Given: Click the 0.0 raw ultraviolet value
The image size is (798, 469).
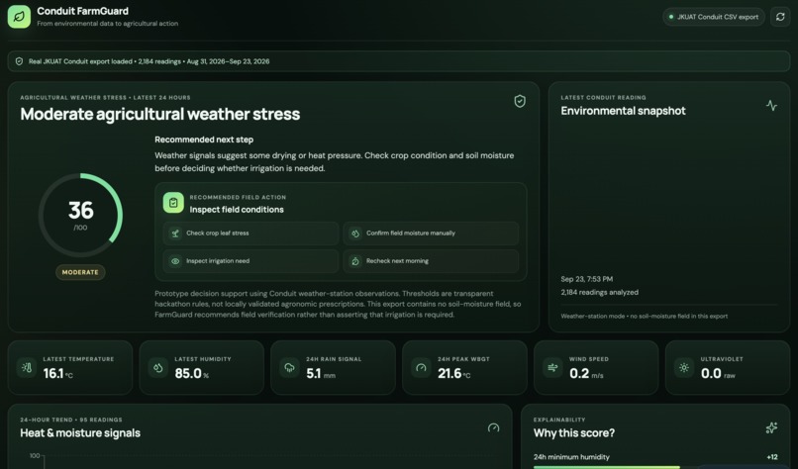Looking at the screenshot, I should click(x=718, y=374).
